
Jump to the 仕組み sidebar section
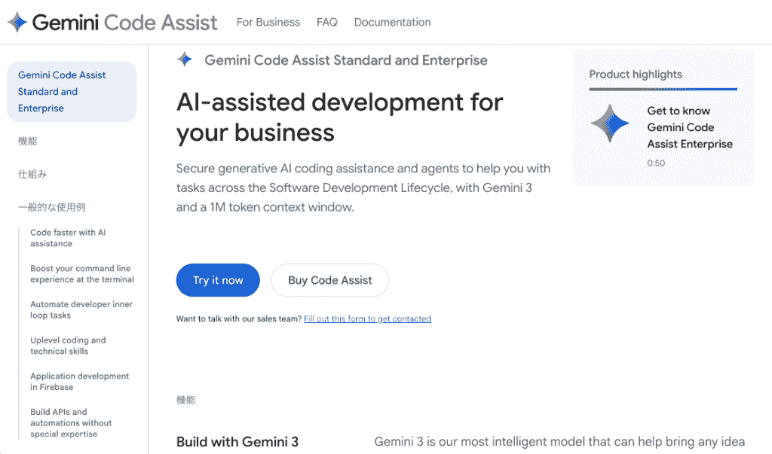(x=32, y=174)
